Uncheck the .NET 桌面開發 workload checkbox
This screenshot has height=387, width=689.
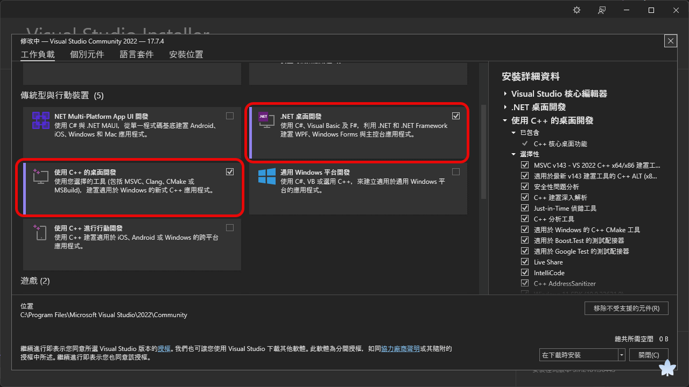[456, 116]
